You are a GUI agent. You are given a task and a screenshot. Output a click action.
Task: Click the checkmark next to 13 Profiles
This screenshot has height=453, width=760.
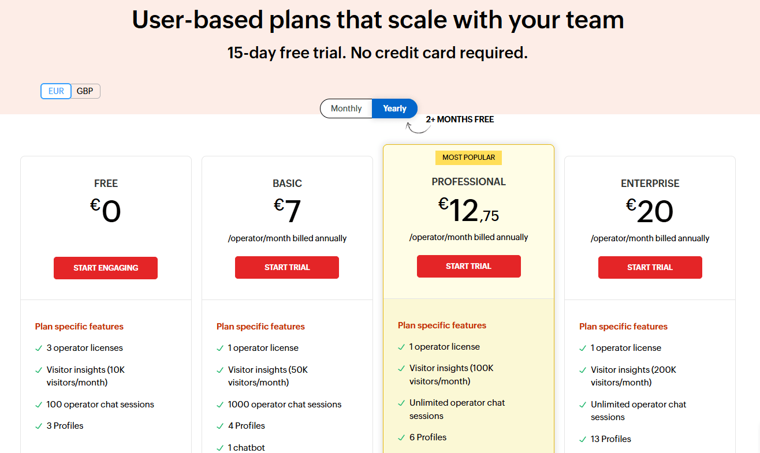tap(582, 439)
